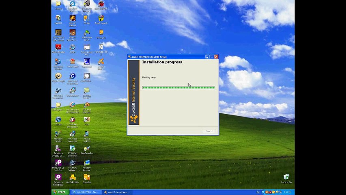The height and width of the screenshot is (195, 346).
Task: Open the Advanced Installer desktop shortcut
Action: [58, 64]
